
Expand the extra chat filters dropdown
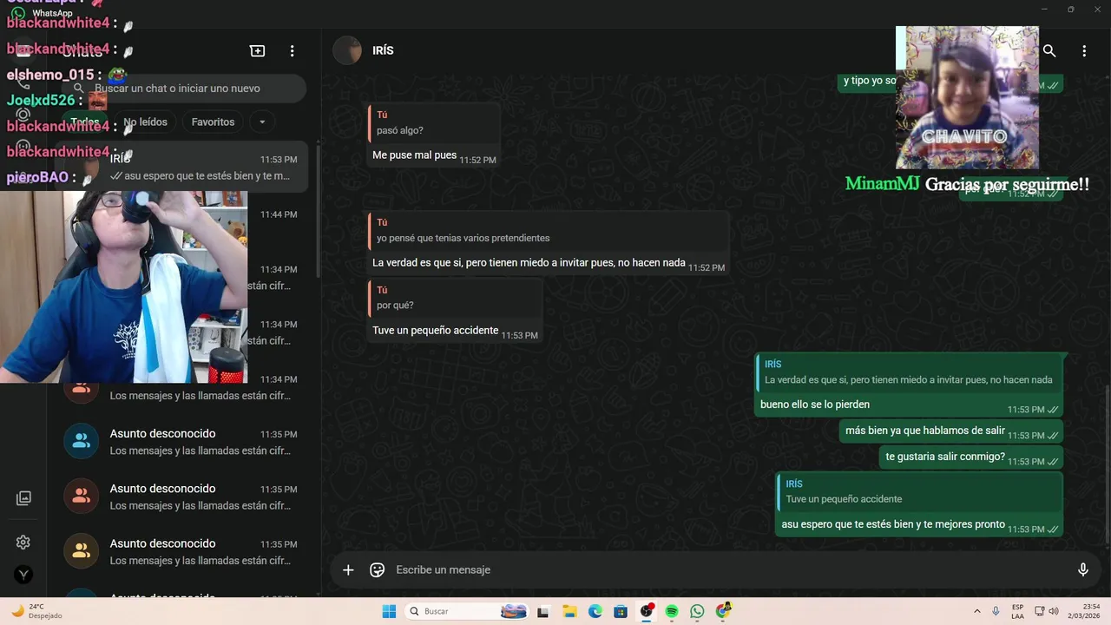261,122
